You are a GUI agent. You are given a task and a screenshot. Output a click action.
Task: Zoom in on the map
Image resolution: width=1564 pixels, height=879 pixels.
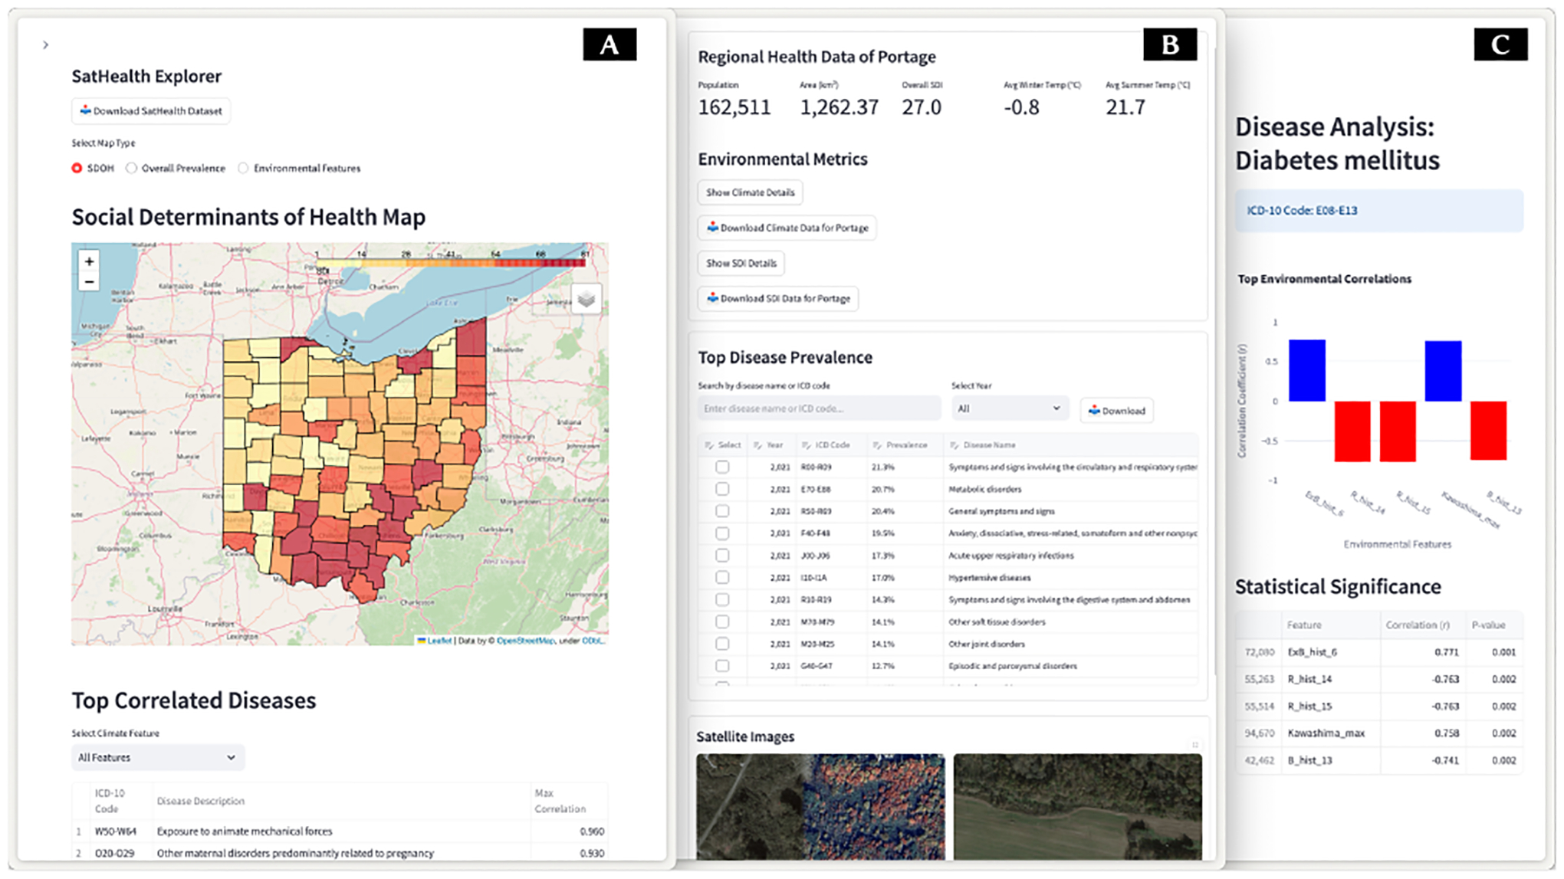89,262
